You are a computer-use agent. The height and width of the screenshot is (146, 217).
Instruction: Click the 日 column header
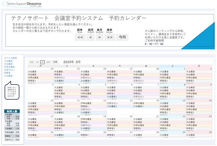point(199,66)
